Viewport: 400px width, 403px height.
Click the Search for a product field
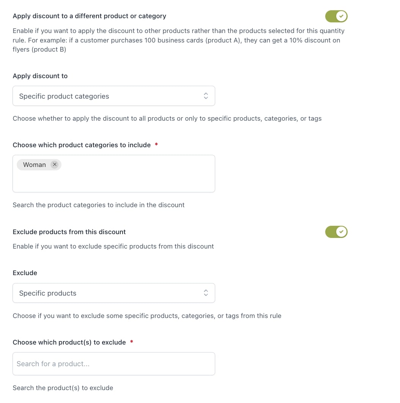(113, 364)
